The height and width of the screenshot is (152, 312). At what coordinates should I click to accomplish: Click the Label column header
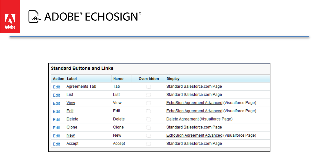tap(72, 79)
